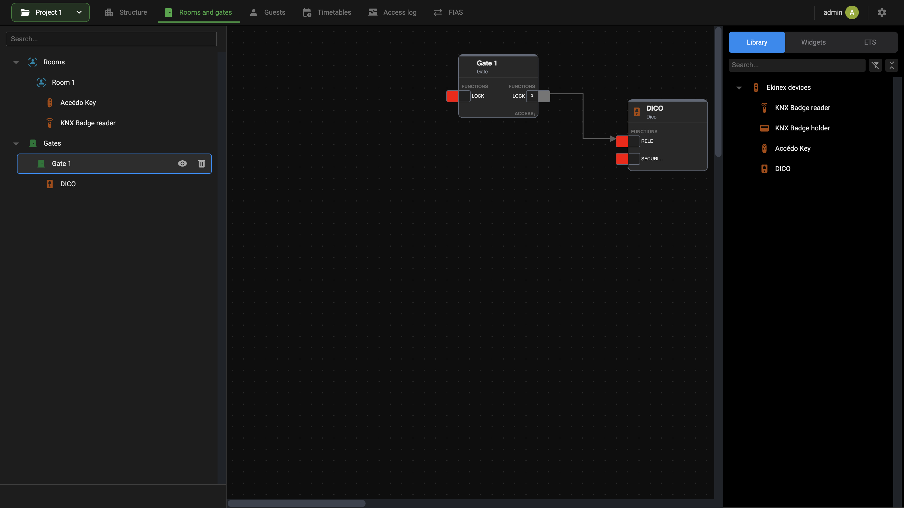Image resolution: width=904 pixels, height=508 pixels.
Task: Select KNX Badge holder in library
Action: (x=802, y=128)
